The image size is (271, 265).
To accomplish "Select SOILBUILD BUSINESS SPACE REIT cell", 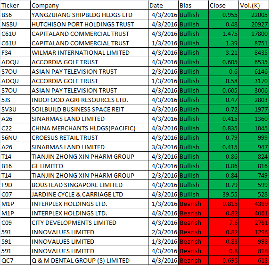I will click(89, 109).
